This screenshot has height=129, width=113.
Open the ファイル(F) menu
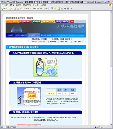[5, 5]
